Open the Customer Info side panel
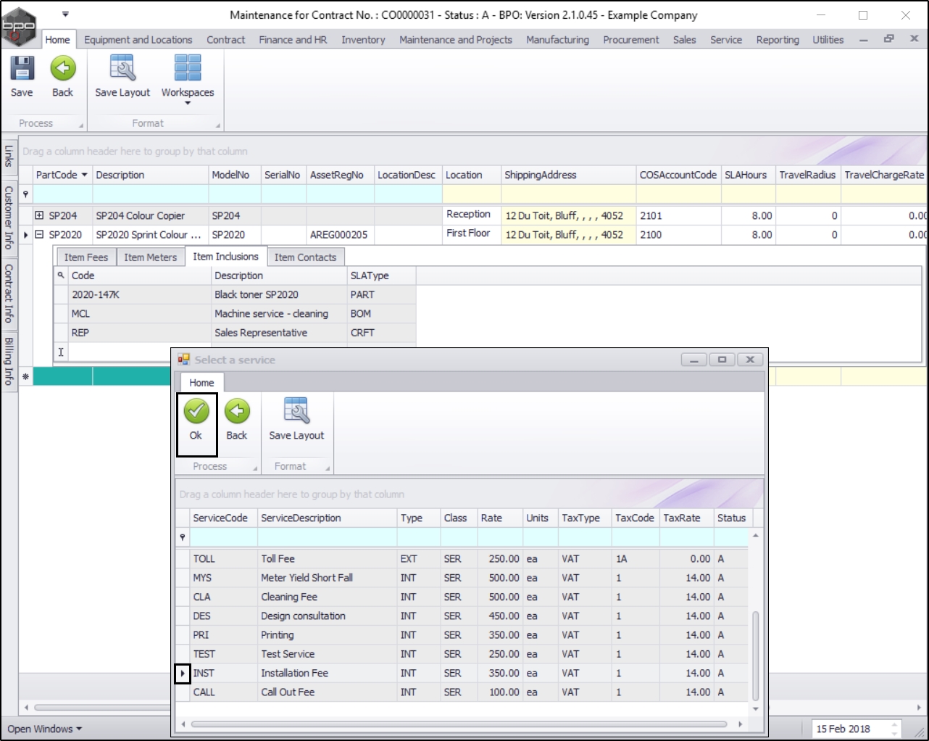This screenshot has height=741, width=929. tap(9, 218)
